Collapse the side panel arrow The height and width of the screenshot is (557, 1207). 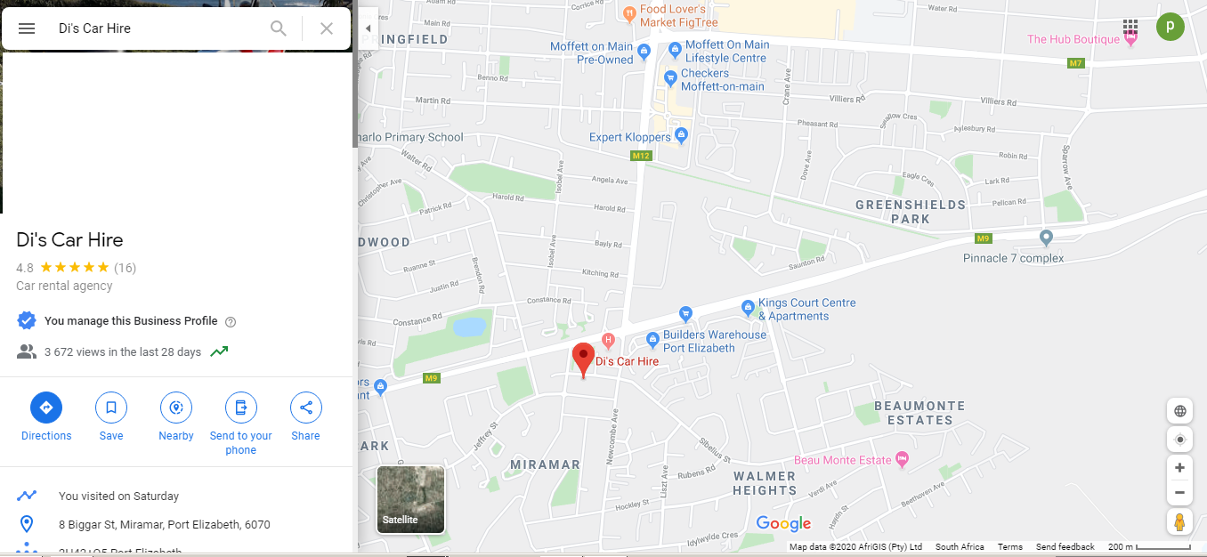tap(368, 28)
